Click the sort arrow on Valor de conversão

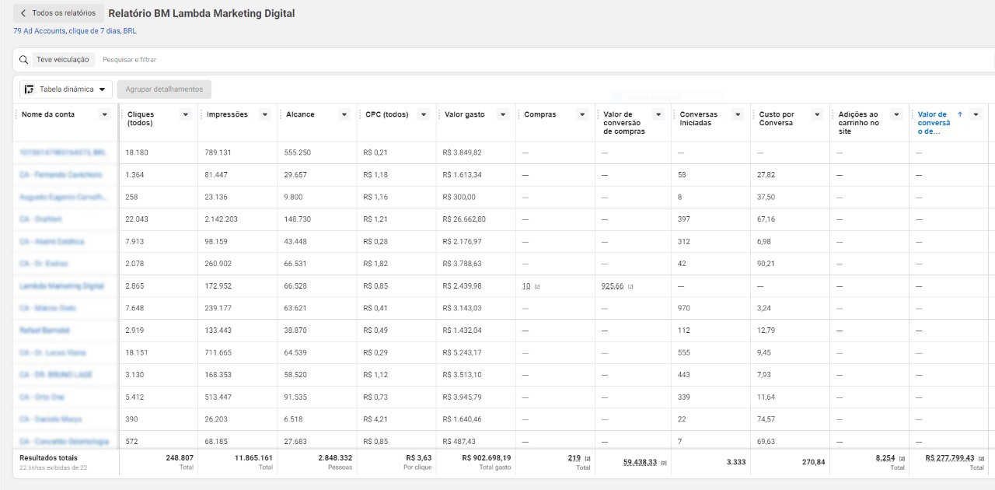[x=960, y=114]
